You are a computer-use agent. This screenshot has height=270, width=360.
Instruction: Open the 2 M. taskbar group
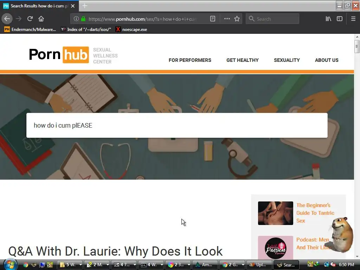pos(97,265)
